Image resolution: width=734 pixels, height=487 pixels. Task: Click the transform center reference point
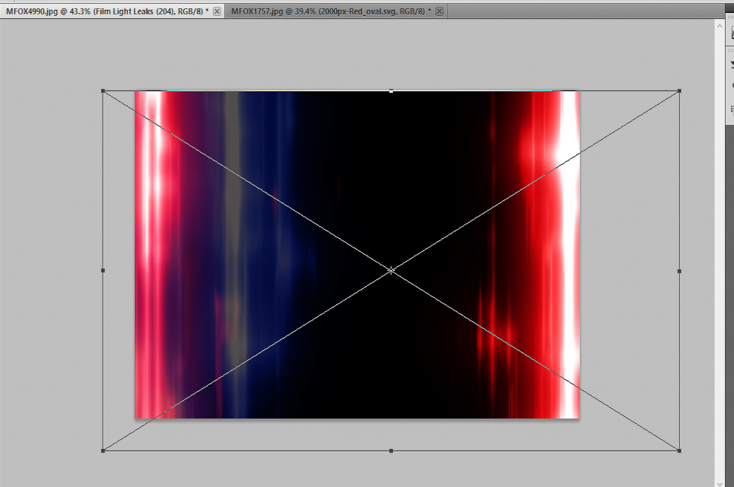(x=391, y=270)
